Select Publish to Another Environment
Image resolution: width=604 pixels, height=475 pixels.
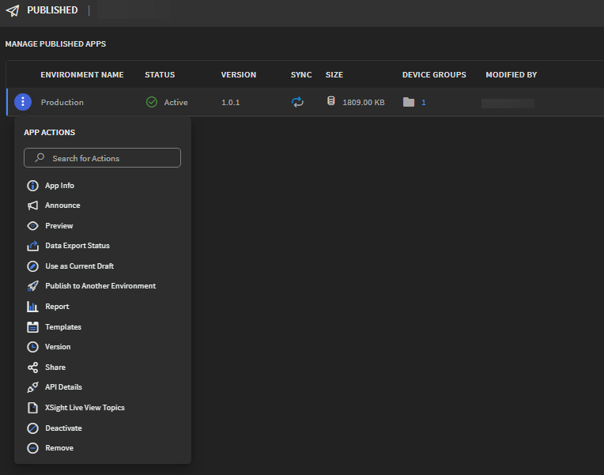pos(100,286)
